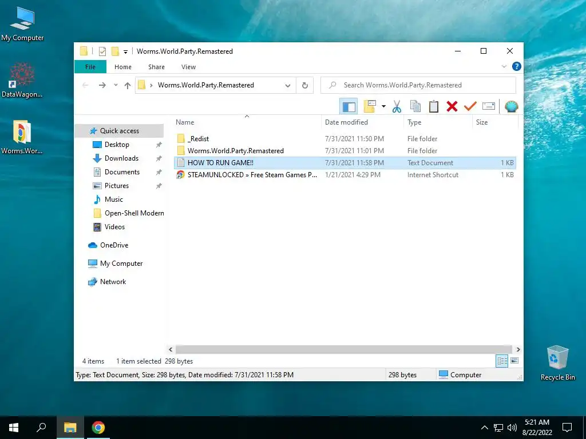Open Downloads in the navigation pane
Viewport: 586px width, 439px height.
point(121,158)
